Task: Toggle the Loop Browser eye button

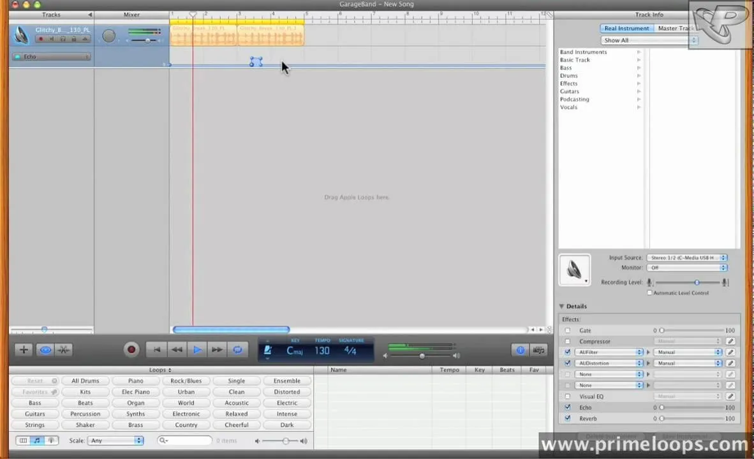Action: [x=45, y=350]
